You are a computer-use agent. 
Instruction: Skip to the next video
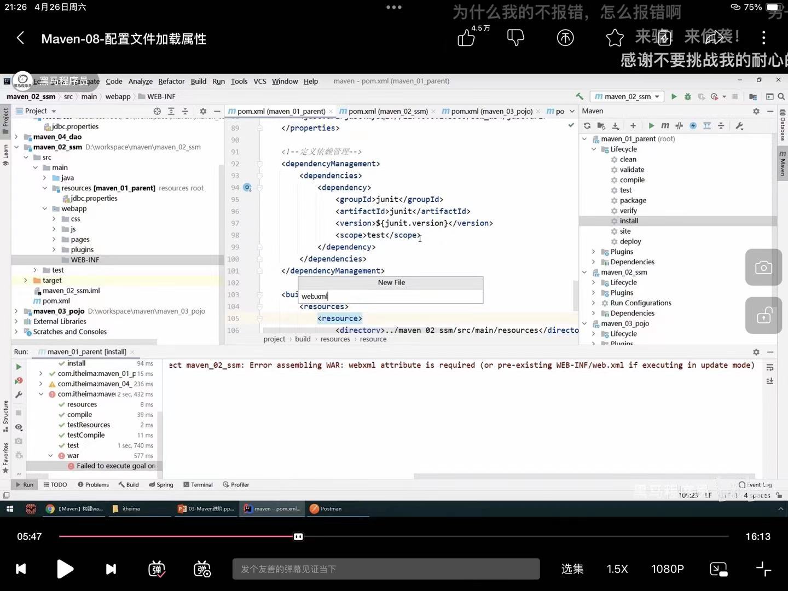(111, 569)
